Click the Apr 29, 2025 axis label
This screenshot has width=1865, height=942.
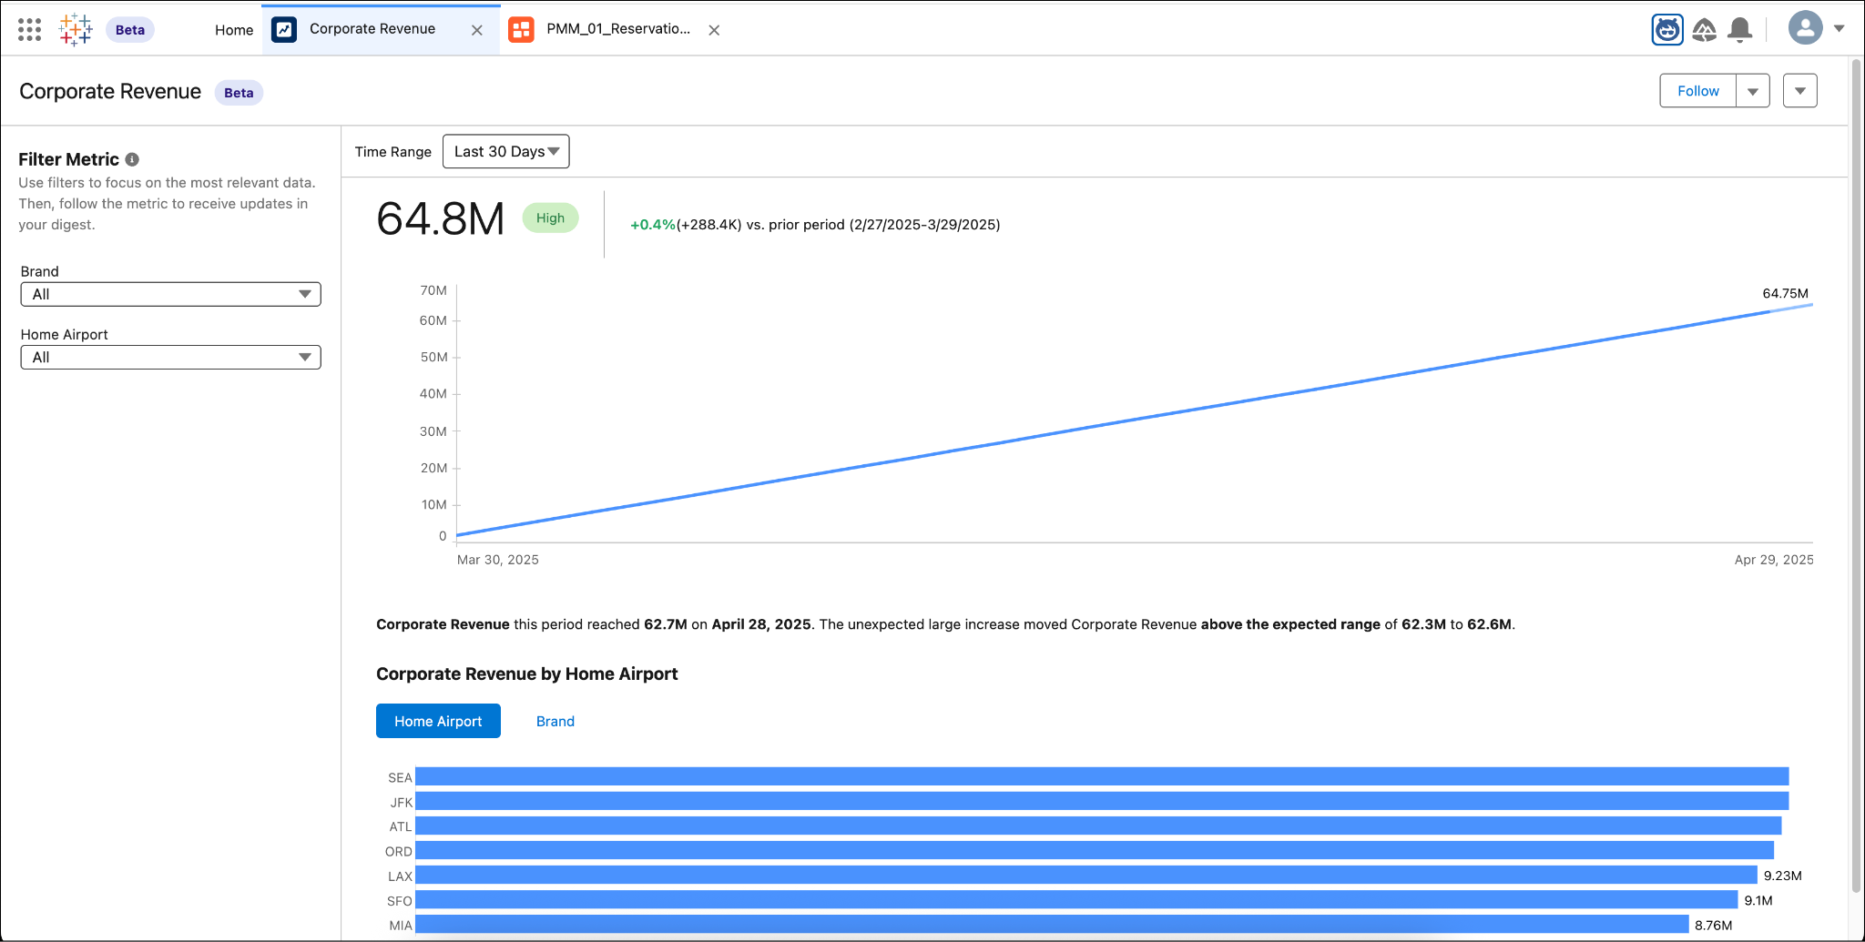1774,560
